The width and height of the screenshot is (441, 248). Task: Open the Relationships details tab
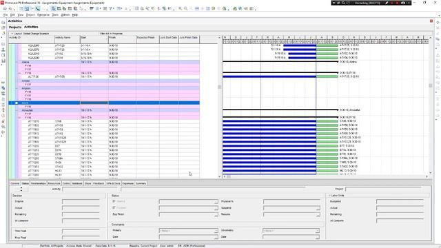click(39, 183)
